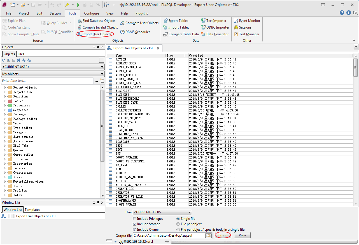Open the CURRENT USER dropdown in Objects panel

click(53, 67)
